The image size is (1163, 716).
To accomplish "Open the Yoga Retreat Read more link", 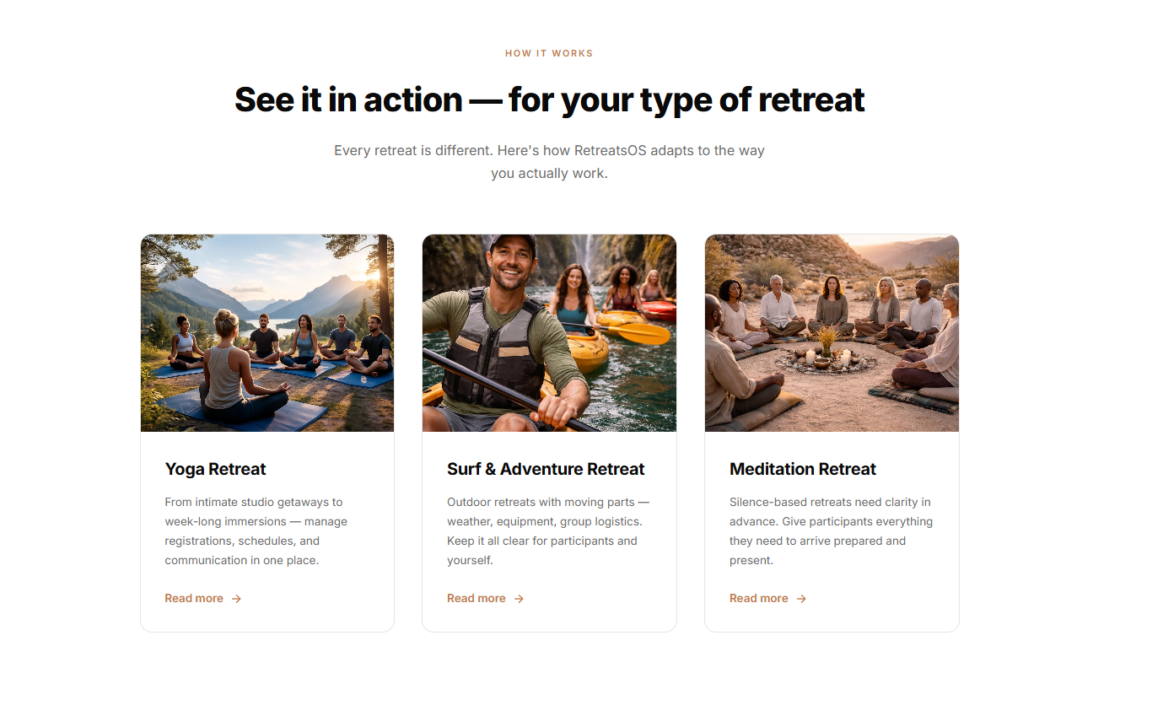I will [194, 598].
